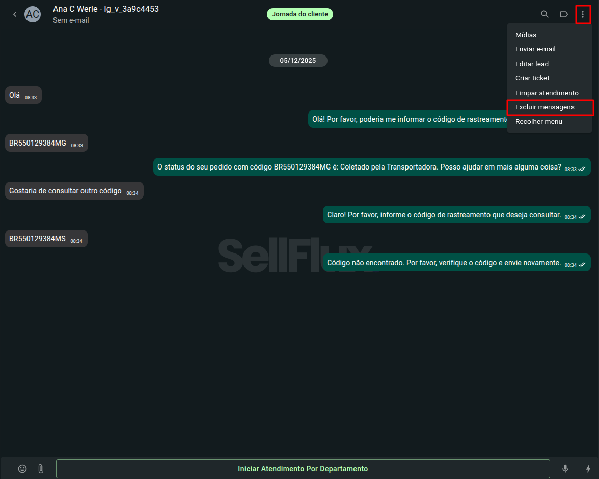Click the BR550129384MG message bubble
This screenshot has height=479, width=599.
pos(46,143)
